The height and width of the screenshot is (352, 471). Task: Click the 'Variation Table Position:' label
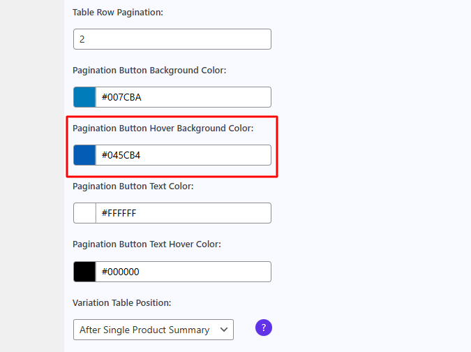pyautogui.click(x=121, y=303)
